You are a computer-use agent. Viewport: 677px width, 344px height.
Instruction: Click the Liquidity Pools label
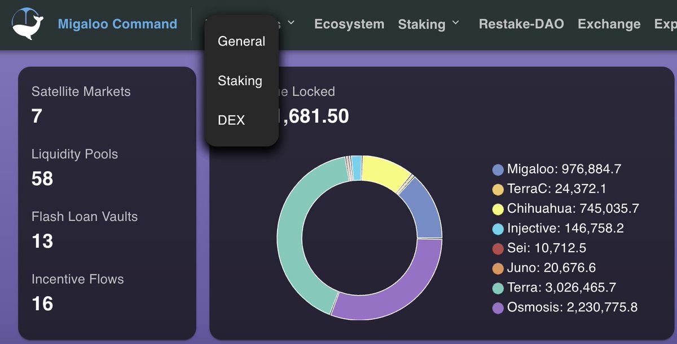[75, 154]
